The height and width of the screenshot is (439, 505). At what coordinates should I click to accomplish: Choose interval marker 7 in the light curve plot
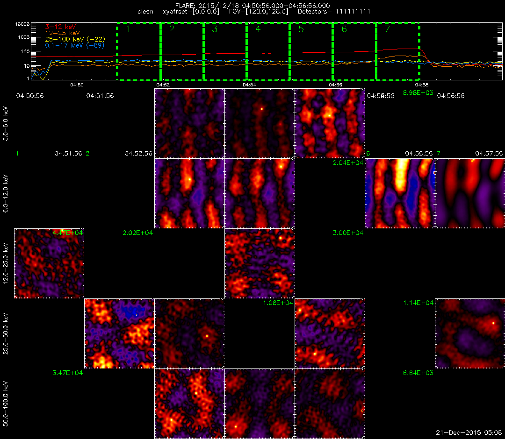pos(388,29)
